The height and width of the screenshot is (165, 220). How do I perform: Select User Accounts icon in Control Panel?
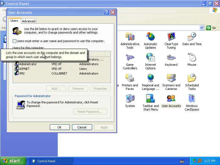click(x=171, y=101)
